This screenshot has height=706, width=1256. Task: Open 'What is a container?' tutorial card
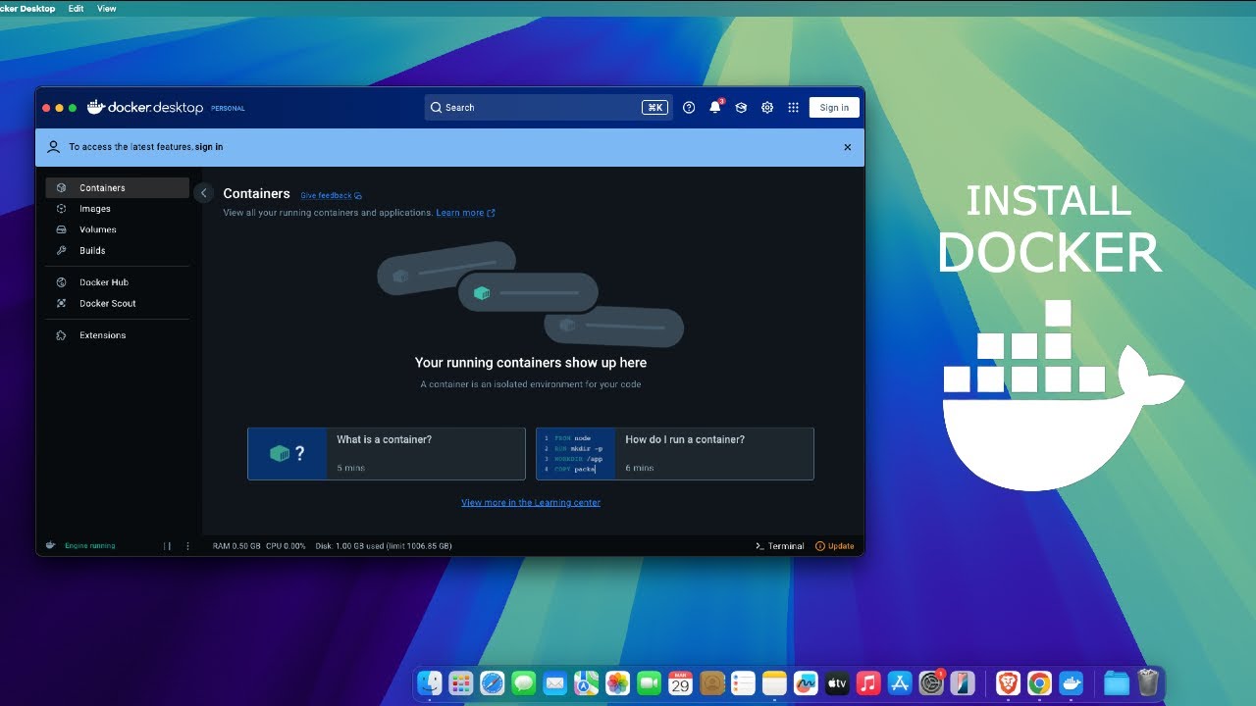(387, 454)
